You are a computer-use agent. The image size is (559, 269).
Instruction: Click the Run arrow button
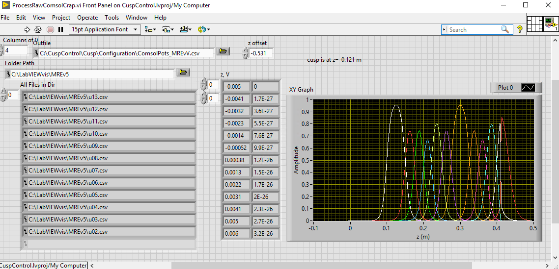(28, 29)
